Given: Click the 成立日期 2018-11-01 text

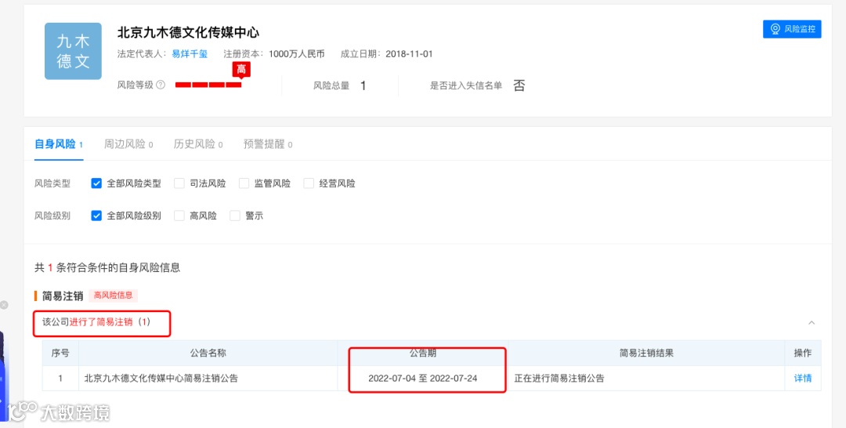Looking at the screenshot, I should (386, 54).
